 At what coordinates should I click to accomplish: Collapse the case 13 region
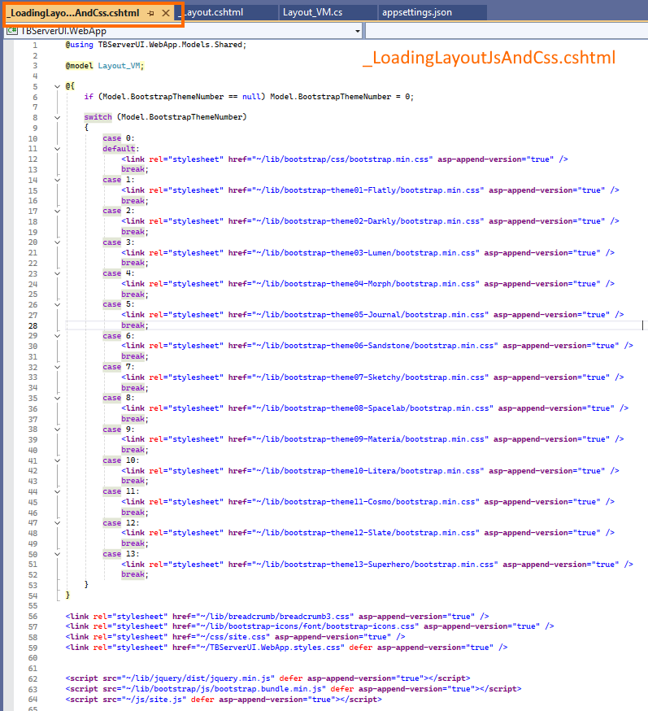coord(56,554)
